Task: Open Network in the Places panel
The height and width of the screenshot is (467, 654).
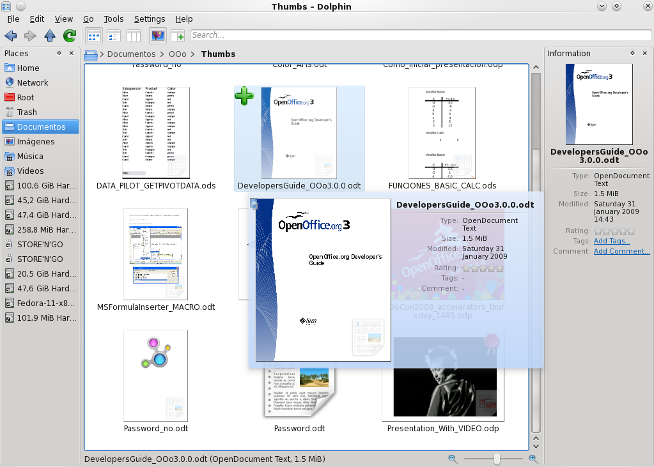Action: [x=40, y=82]
